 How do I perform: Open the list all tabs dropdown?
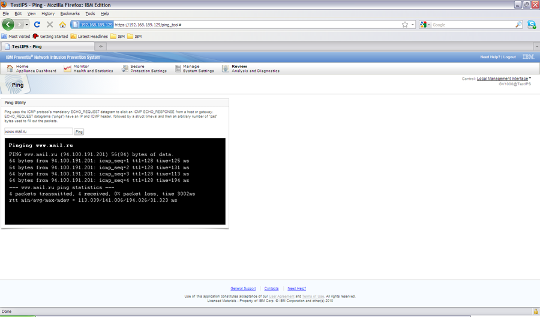point(536,46)
